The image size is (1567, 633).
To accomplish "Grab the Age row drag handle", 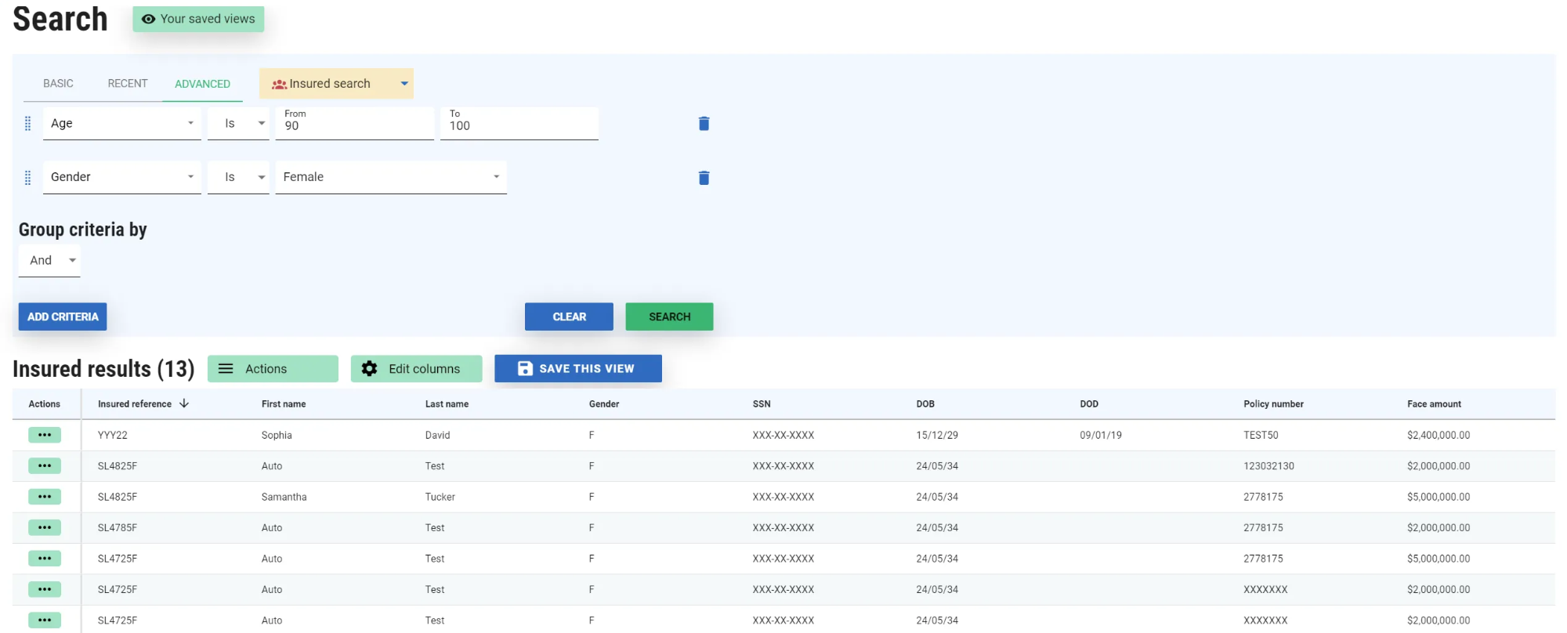I will coord(28,124).
